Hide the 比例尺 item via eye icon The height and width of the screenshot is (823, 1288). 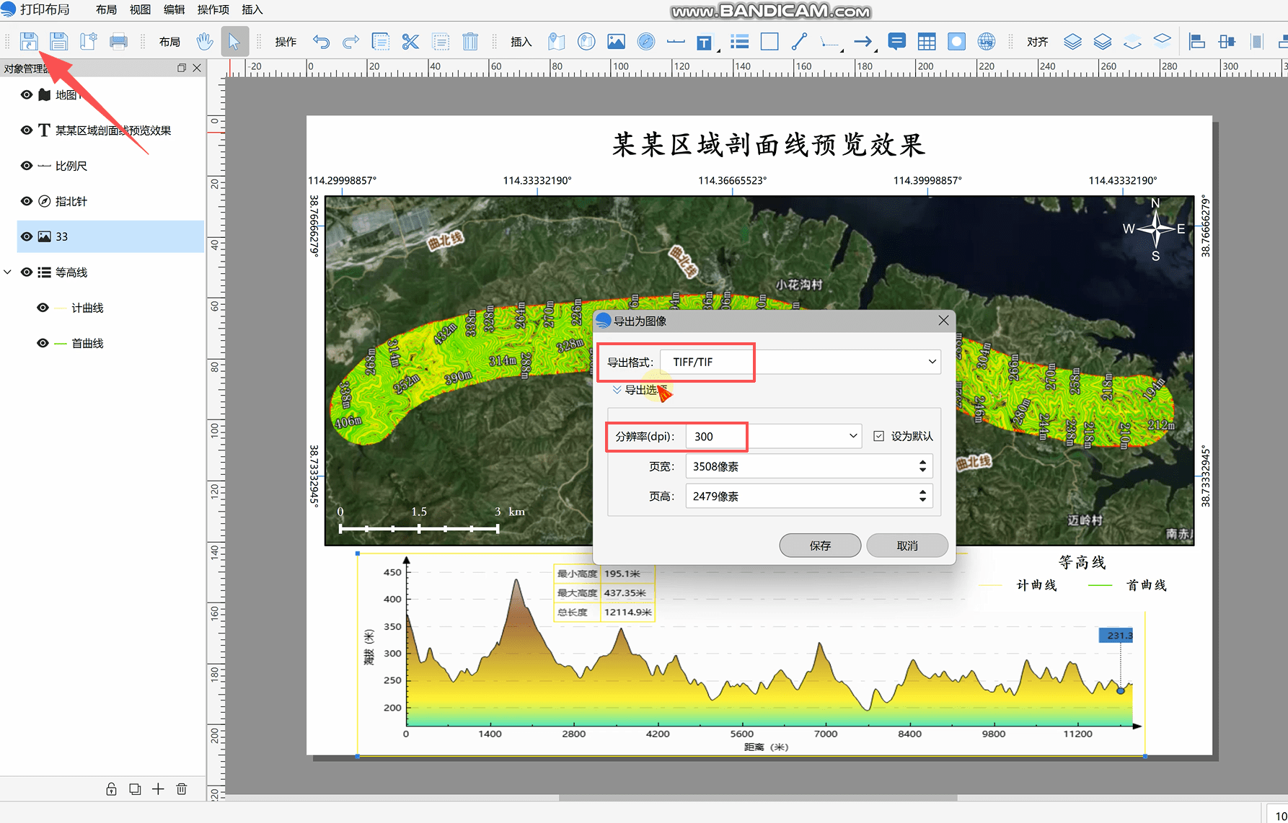(x=27, y=166)
